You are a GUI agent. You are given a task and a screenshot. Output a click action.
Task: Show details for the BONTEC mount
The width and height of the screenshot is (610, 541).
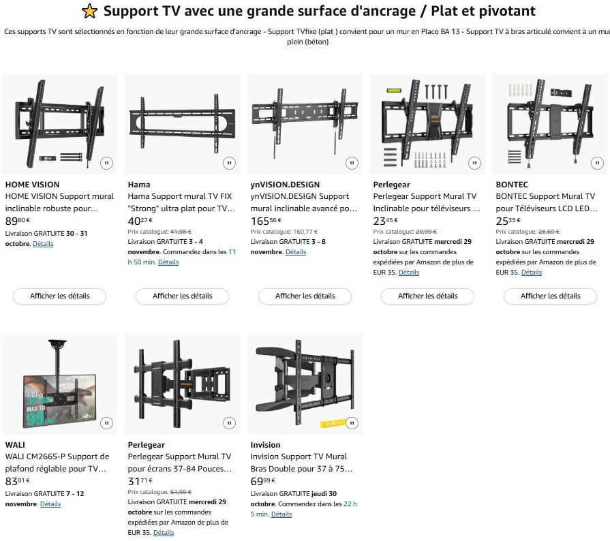click(x=551, y=296)
